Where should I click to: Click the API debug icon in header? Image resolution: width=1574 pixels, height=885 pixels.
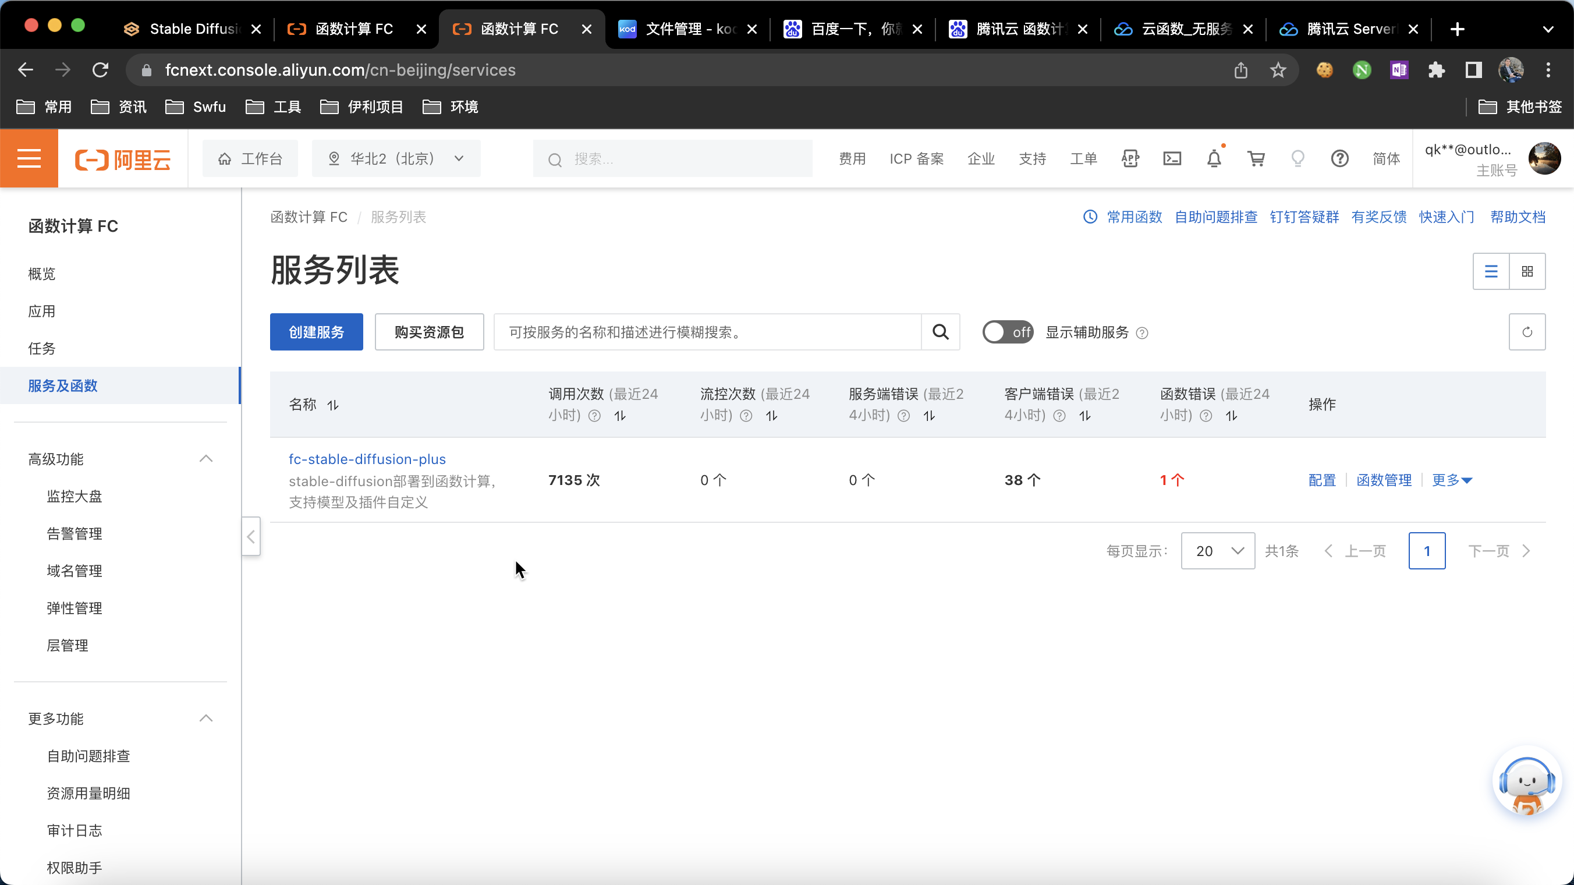1130,159
